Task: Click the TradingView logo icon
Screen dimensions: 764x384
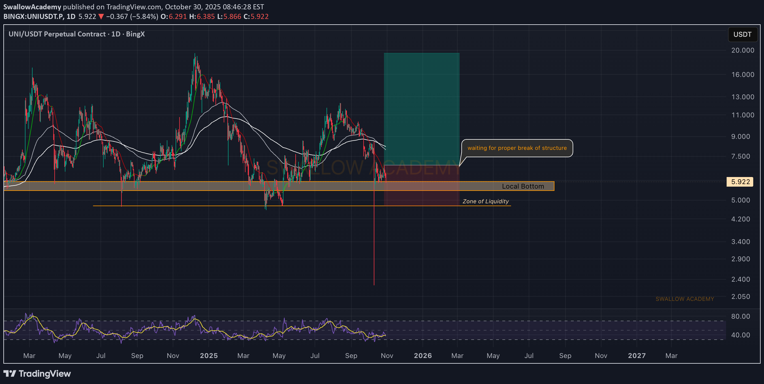Action: click(10, 373)
